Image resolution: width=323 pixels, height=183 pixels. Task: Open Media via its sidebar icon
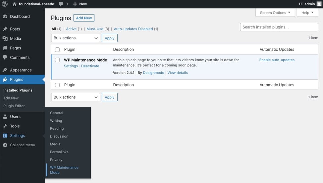click(x=5, y=38)
